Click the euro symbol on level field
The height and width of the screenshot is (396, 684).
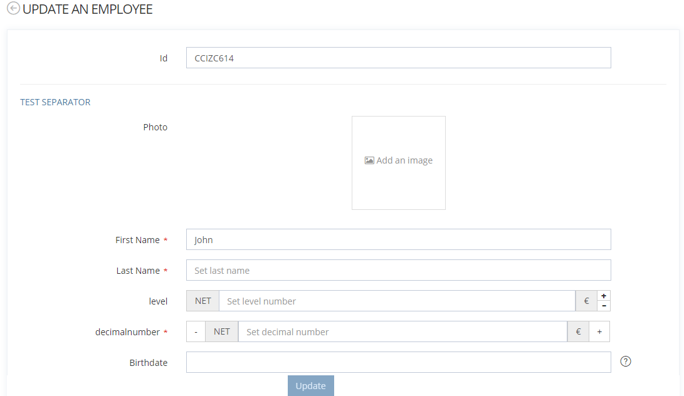coord(586,301)
